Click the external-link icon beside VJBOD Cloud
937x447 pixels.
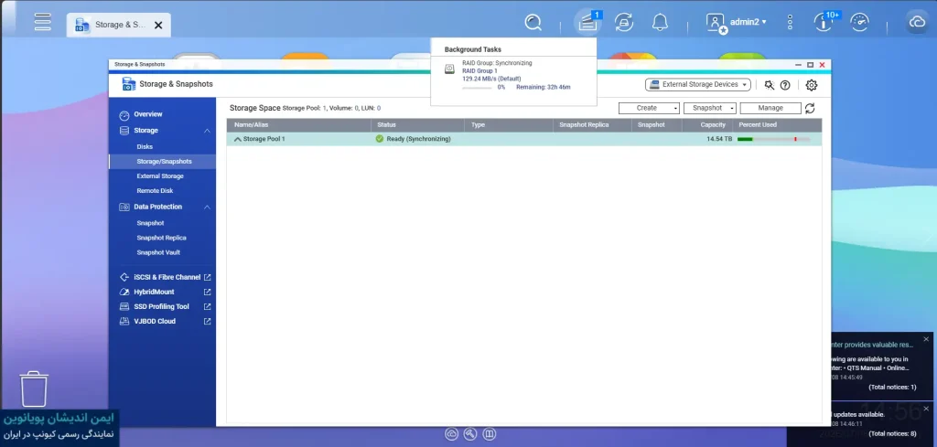point(208,321)
